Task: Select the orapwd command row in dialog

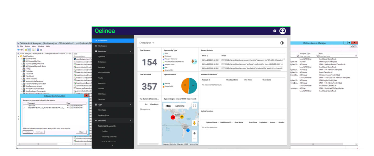Action: click(54, 108)
